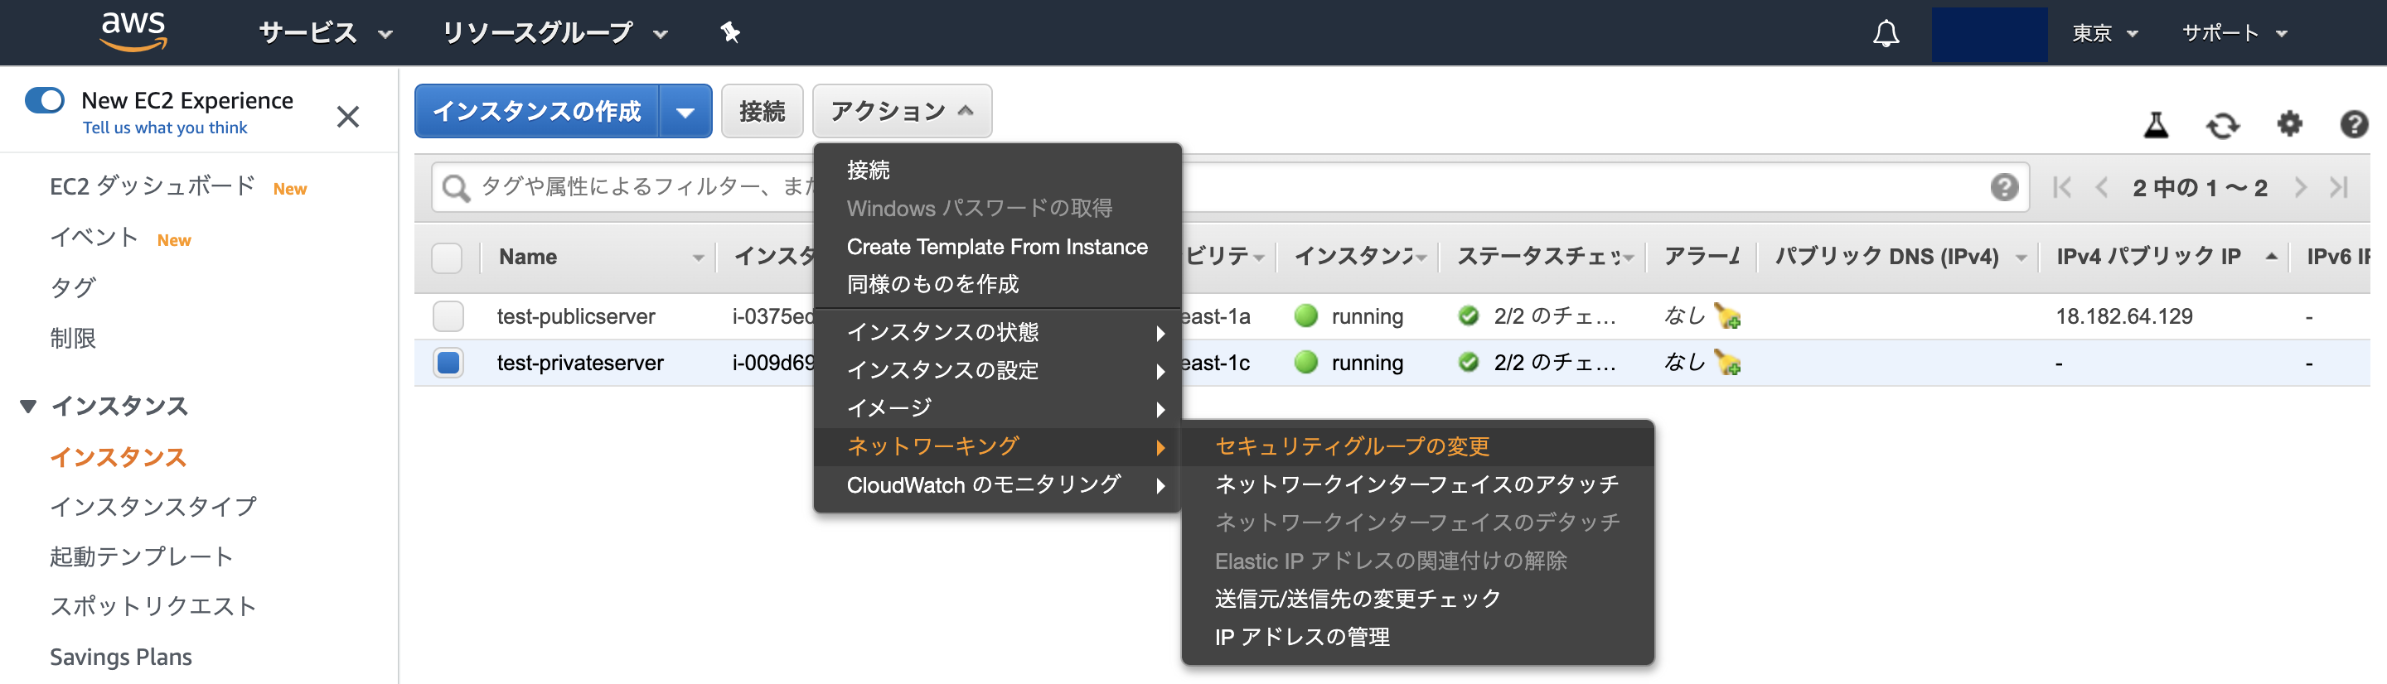The height and width of the screenshot is (684, 2387).
Task: Open Savings Plans in sidebar
Action: point(120,658)
